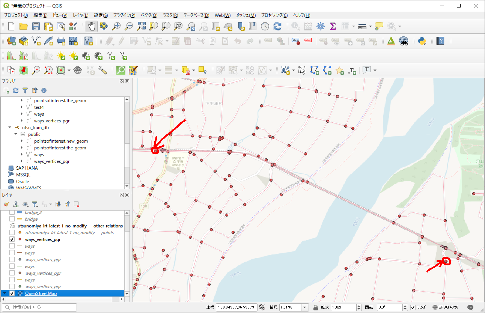Viewport: 485px width, 313px height.
Task: Click the Zoom In magnifier tool
Action: click(x=117, y=26)
